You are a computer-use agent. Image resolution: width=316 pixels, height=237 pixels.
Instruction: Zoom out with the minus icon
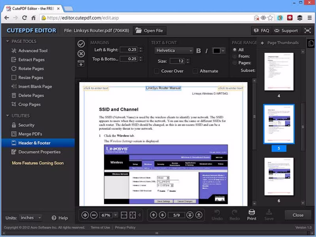[x=94, y=215]
